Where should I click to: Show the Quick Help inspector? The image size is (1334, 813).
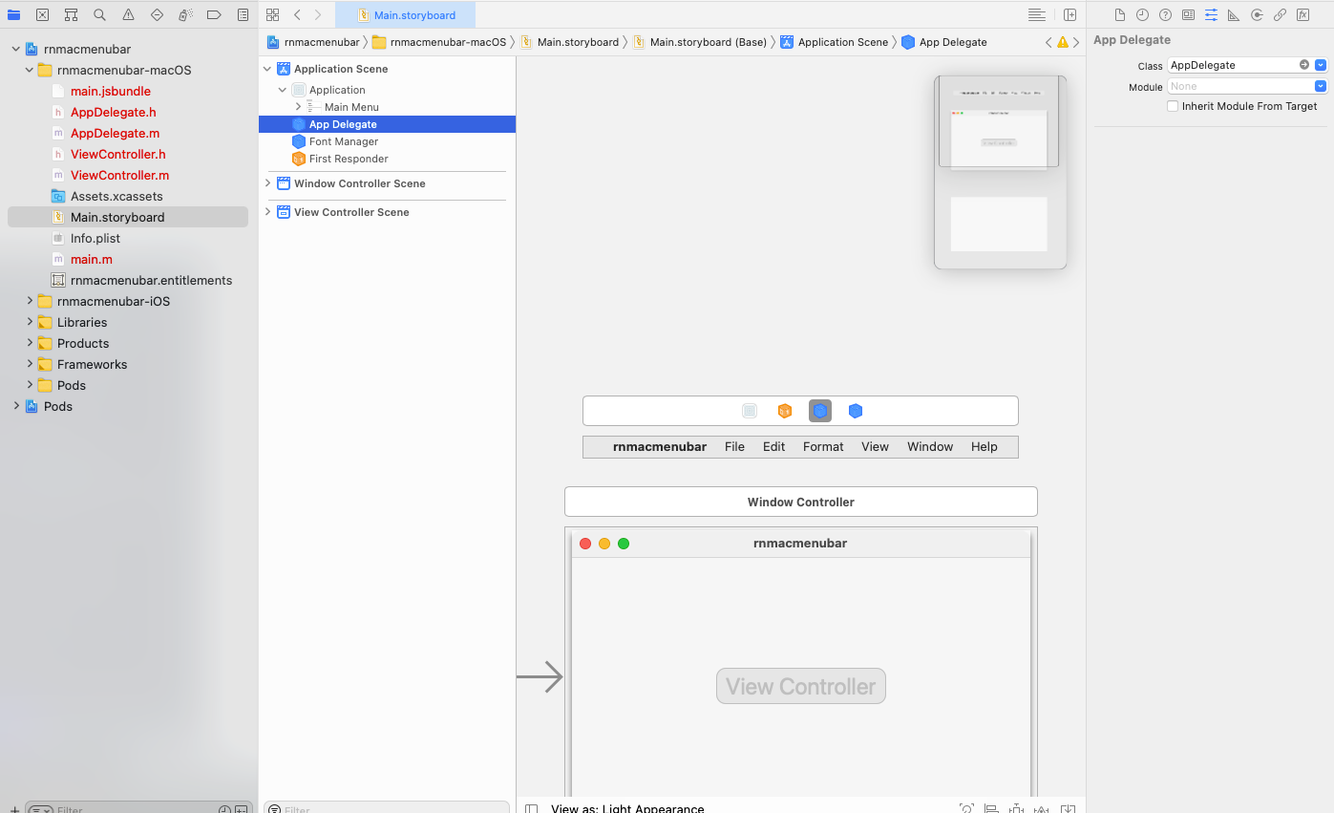tap(1166, 15)
